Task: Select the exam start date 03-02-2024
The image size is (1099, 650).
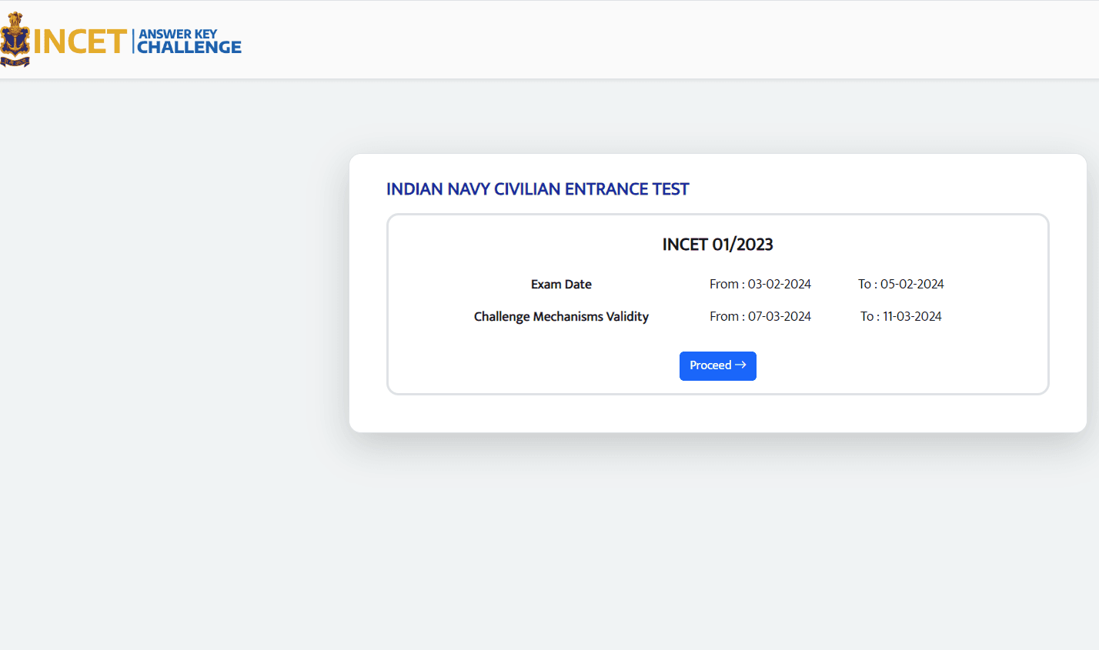Action: click(779, 285)
